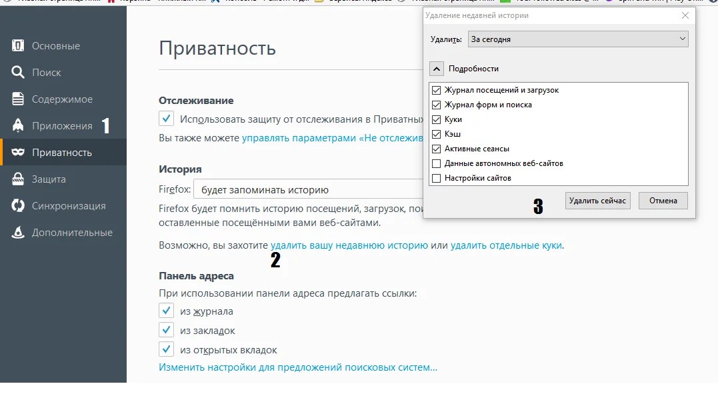Check Данные автономных веб-сайтов

click(x=437, y=163)
